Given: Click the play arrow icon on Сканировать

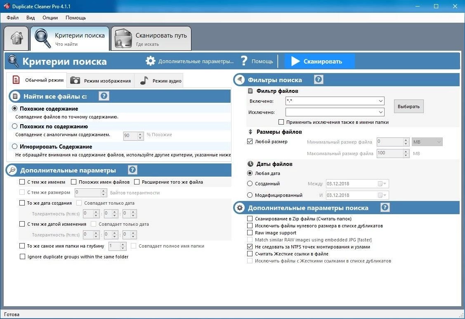Looking at the screenshot, I should point(295,61).
